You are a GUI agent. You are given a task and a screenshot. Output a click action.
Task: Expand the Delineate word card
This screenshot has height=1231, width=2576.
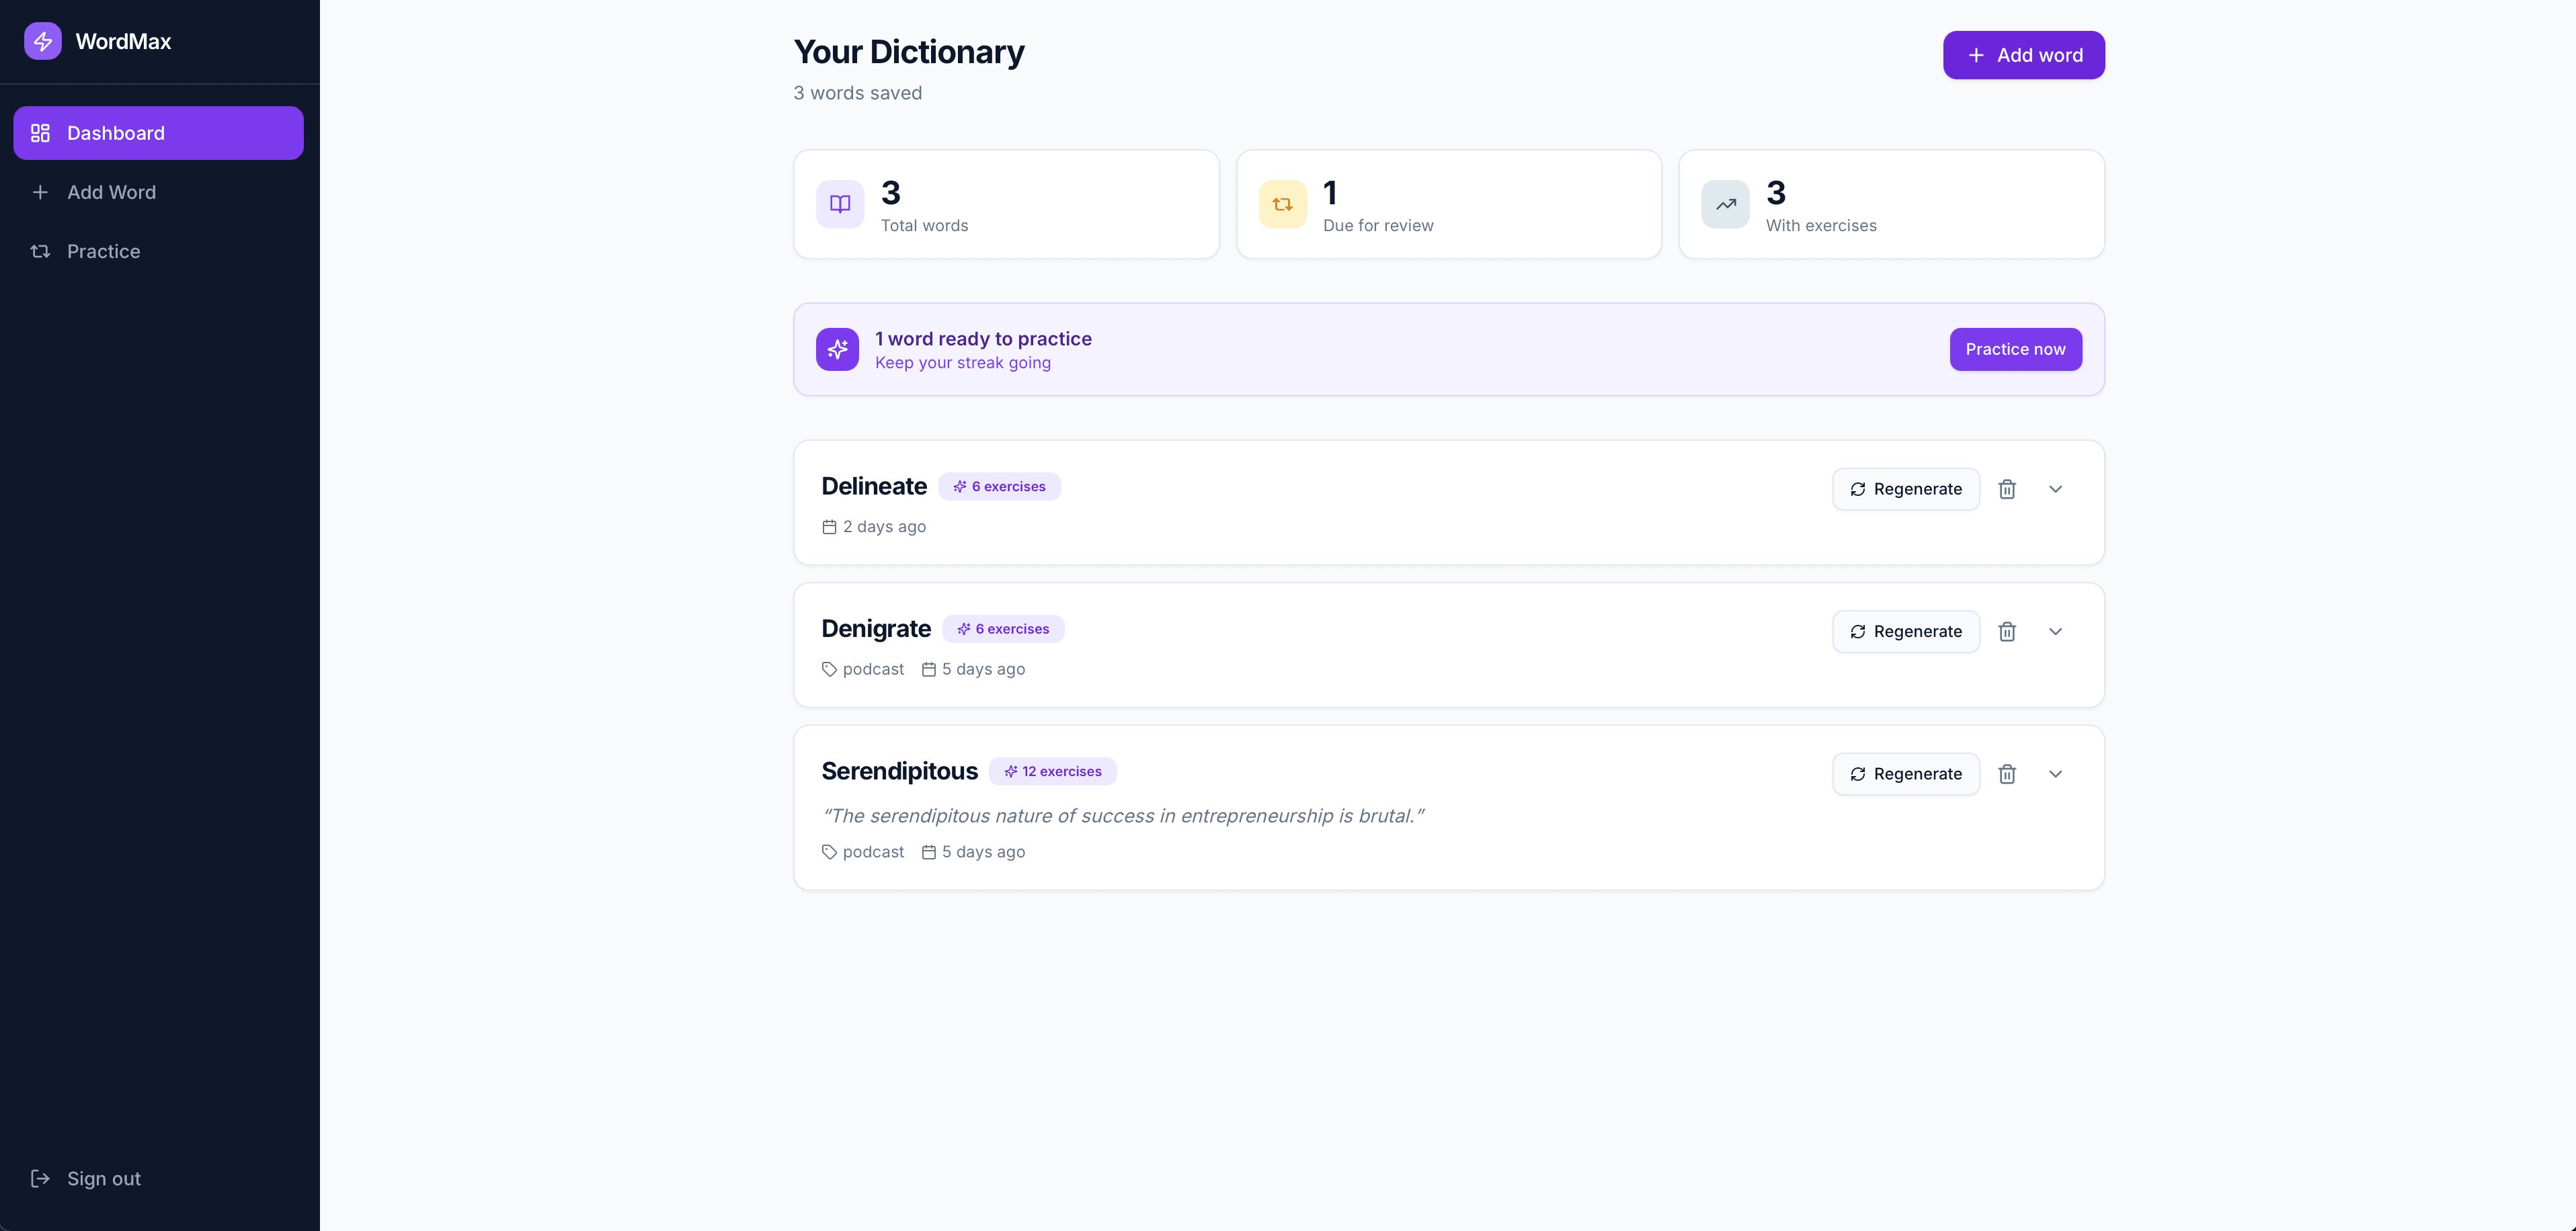coord(2055,490)
